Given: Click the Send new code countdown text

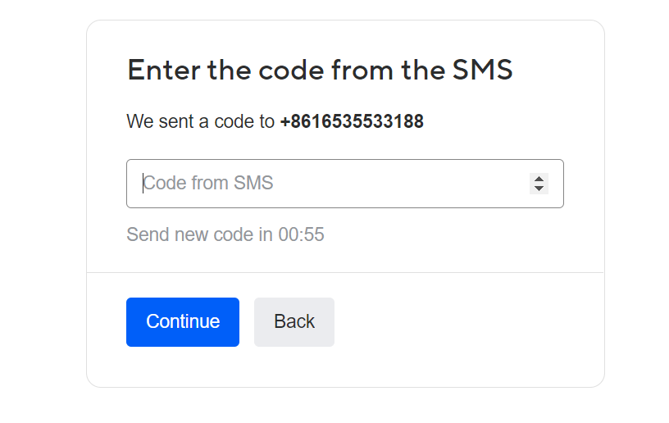Looking at the screenshot, I should 225,234.
